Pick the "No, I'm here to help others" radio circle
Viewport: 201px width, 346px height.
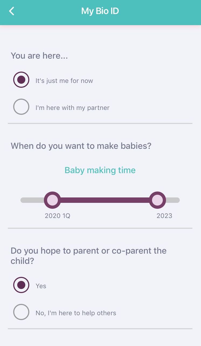click(21, 312)
